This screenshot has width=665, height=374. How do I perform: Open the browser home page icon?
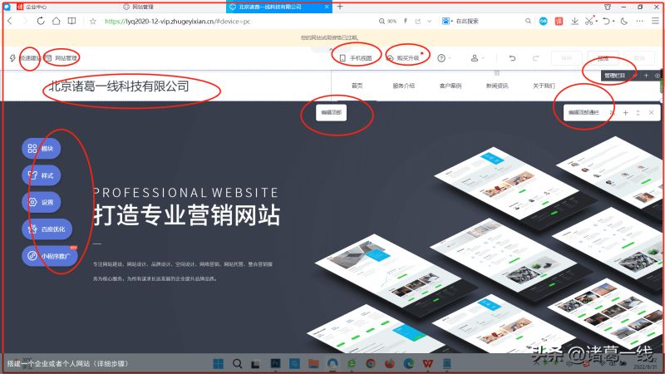click(x=56, y=21)
